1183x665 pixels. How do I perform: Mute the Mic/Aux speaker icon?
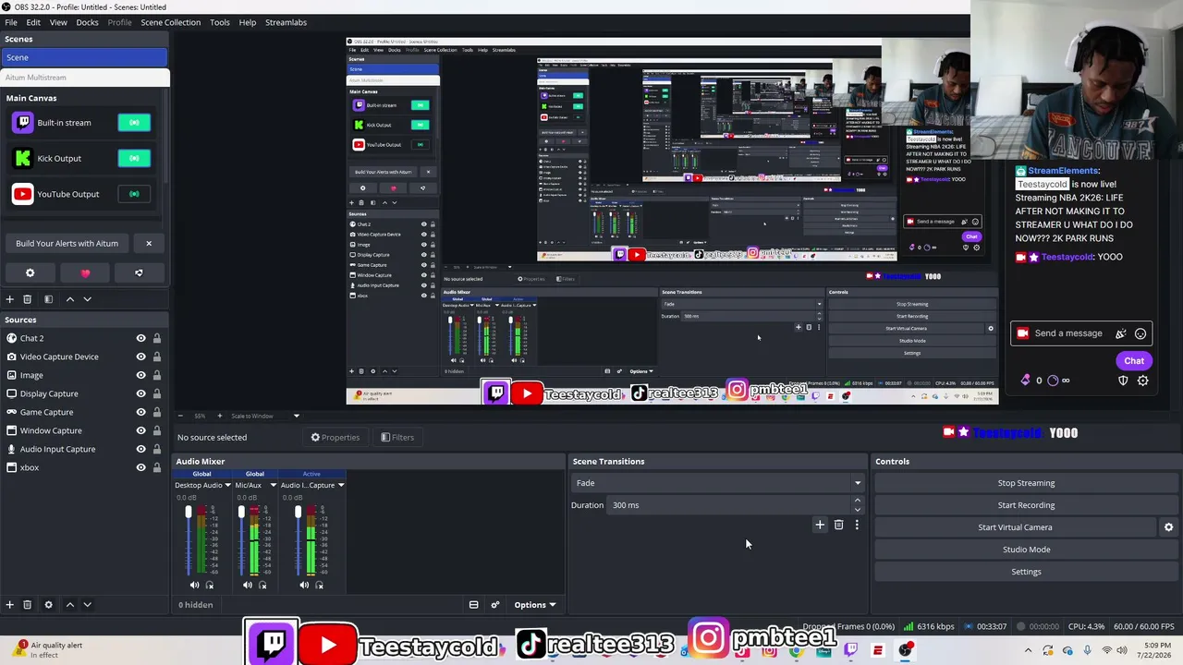click(x=247, y=585)
